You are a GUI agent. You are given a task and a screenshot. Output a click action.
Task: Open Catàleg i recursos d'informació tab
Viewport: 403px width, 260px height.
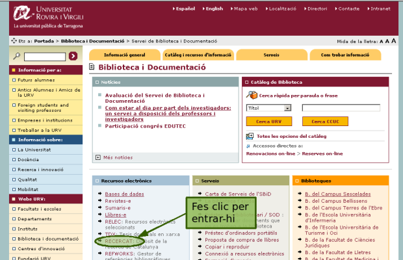point(198,55)
